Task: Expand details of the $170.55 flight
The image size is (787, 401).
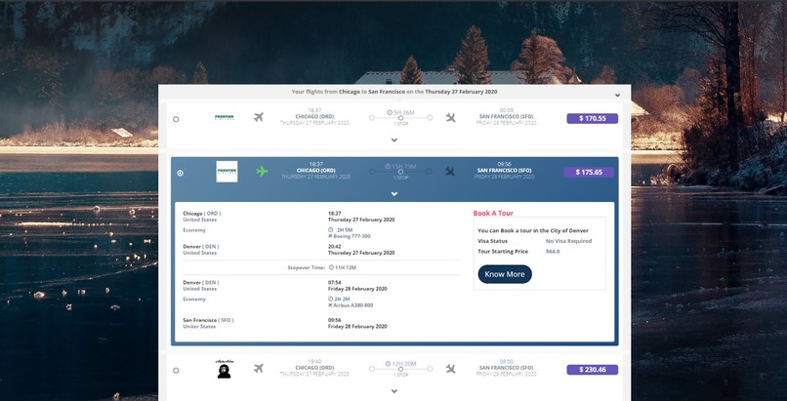Action: [x=394, y=140]
